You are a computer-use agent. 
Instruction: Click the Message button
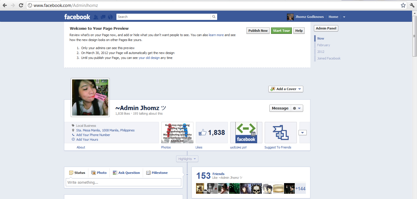tap(280, 108)
